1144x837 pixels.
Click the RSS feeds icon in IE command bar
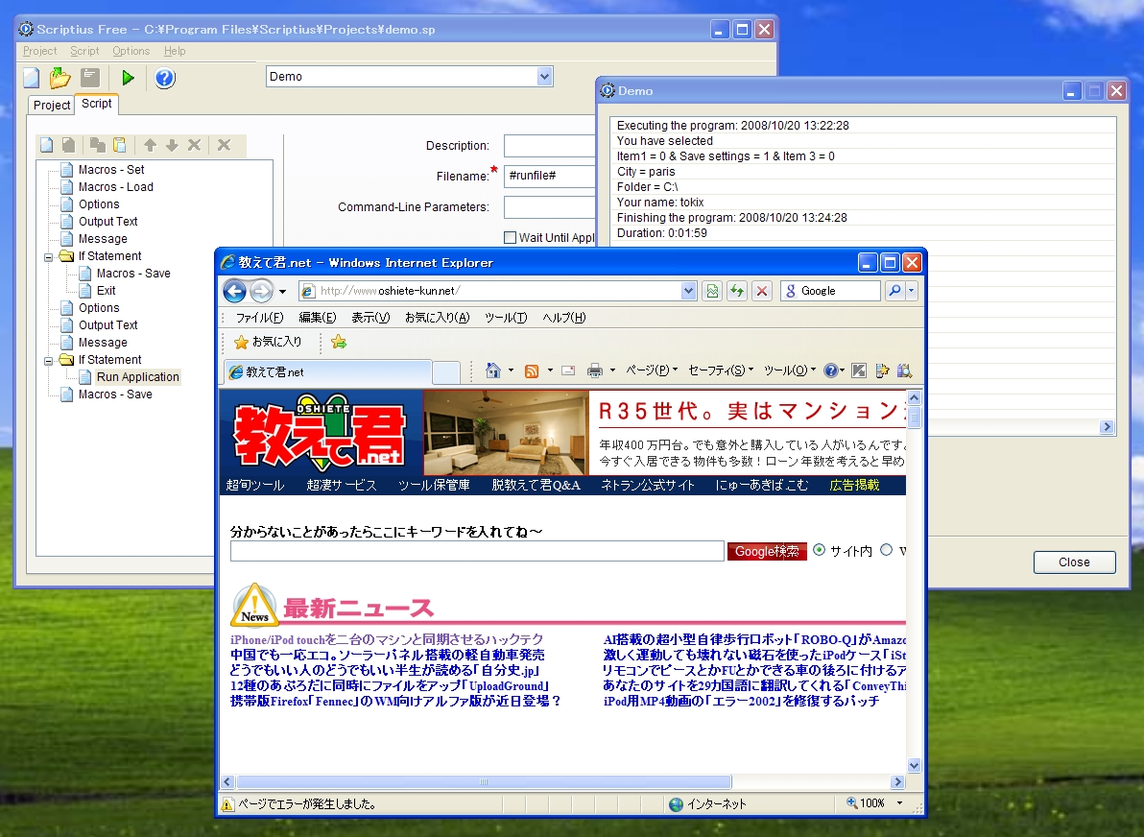pyautogui.click(x=532, y=371)
